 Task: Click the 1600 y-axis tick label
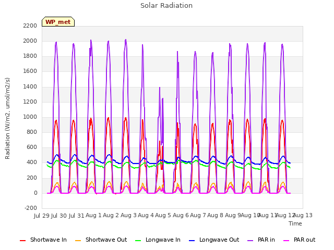(x=30, y=71)
